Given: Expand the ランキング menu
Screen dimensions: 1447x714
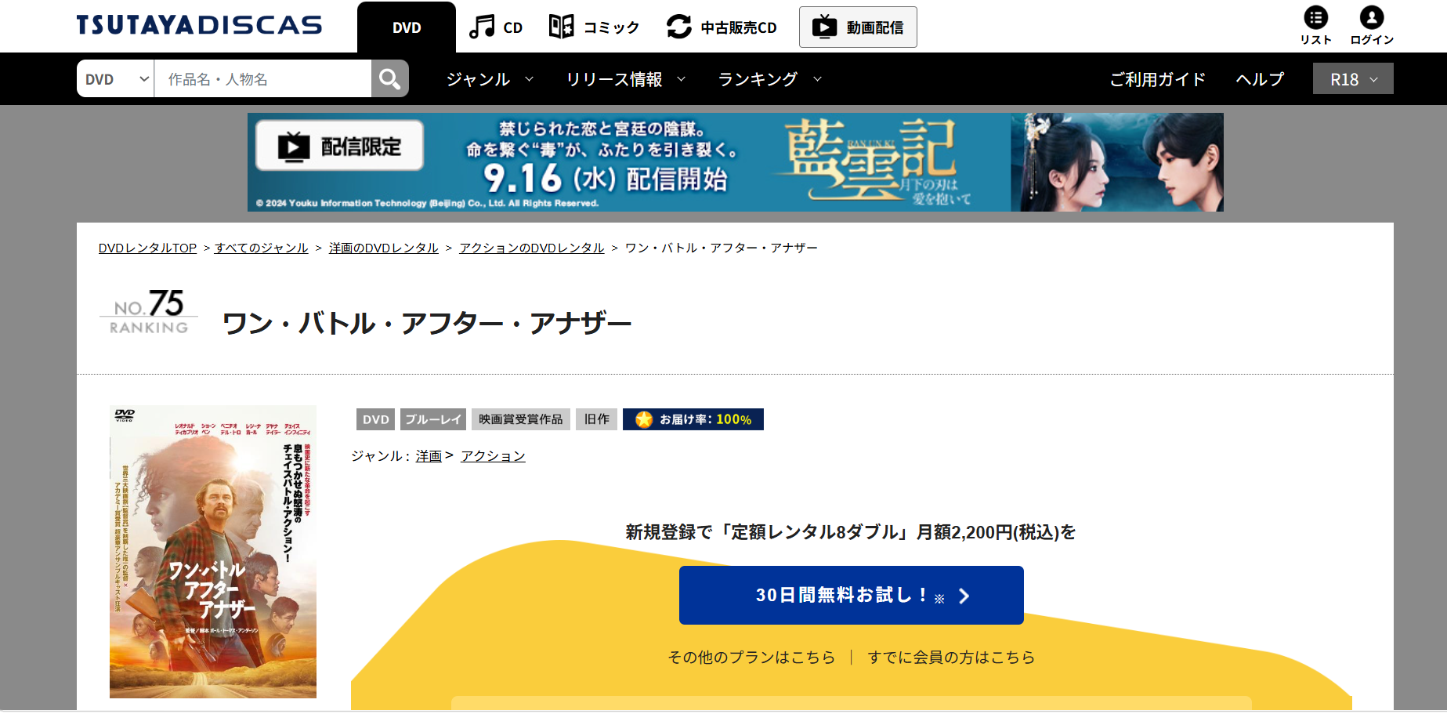Looking at the screenshot, I should tap(769, 79).
